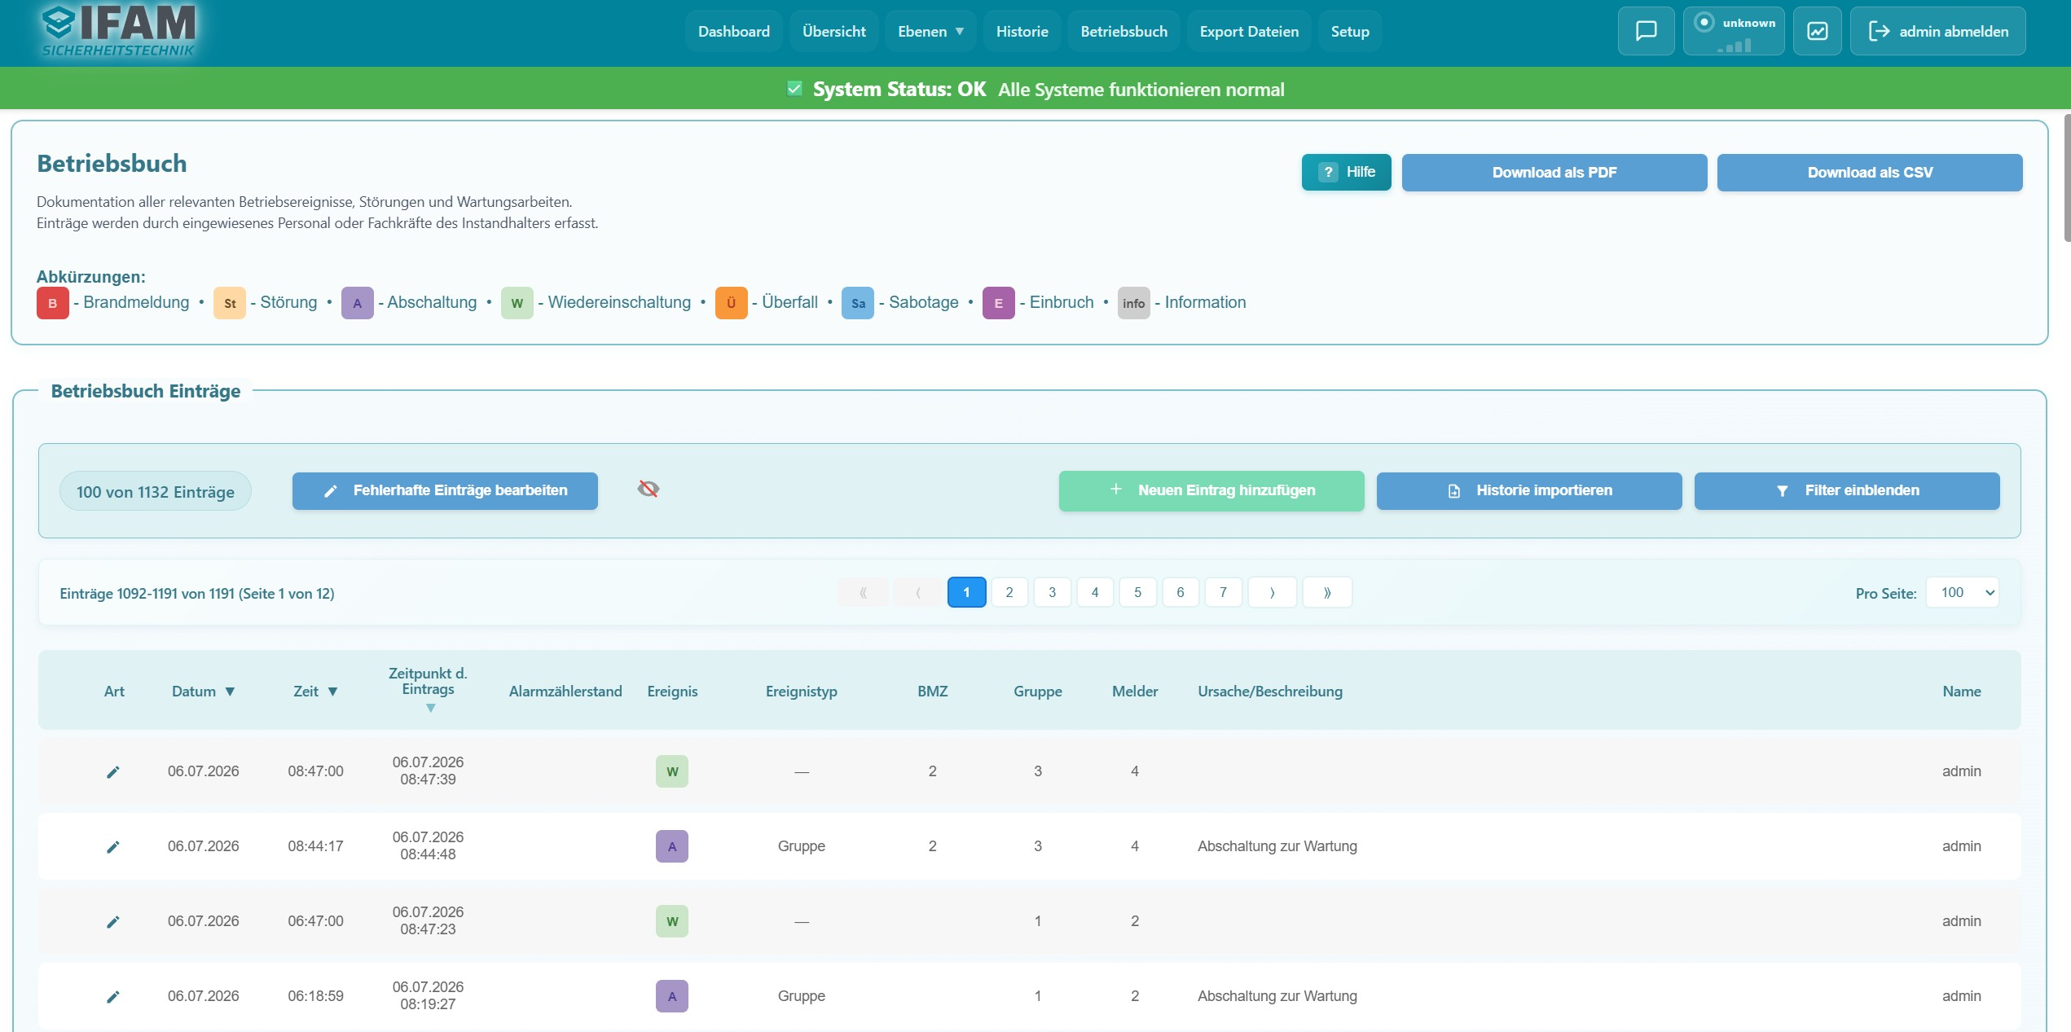
Task: Open the chat message icon in header
Action: [1646, 31]
